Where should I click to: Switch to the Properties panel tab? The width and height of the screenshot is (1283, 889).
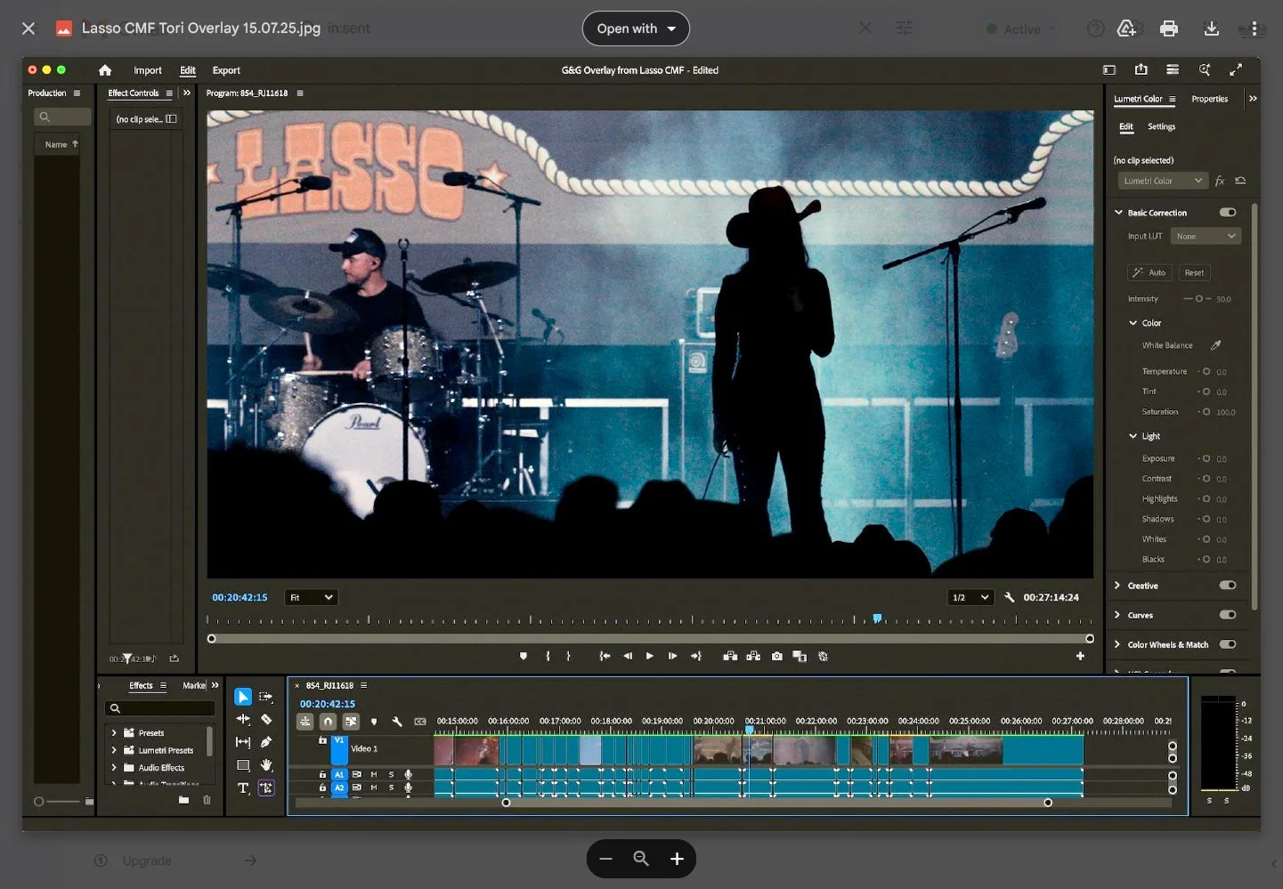pyautogui.click(x=1209, y=99)
